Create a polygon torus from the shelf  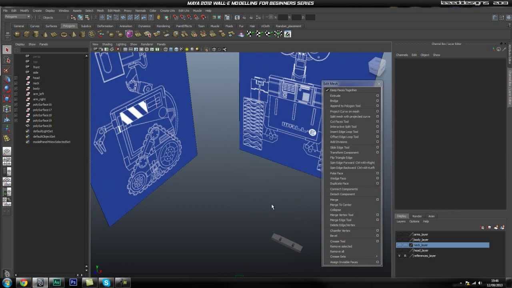point(64,34)
